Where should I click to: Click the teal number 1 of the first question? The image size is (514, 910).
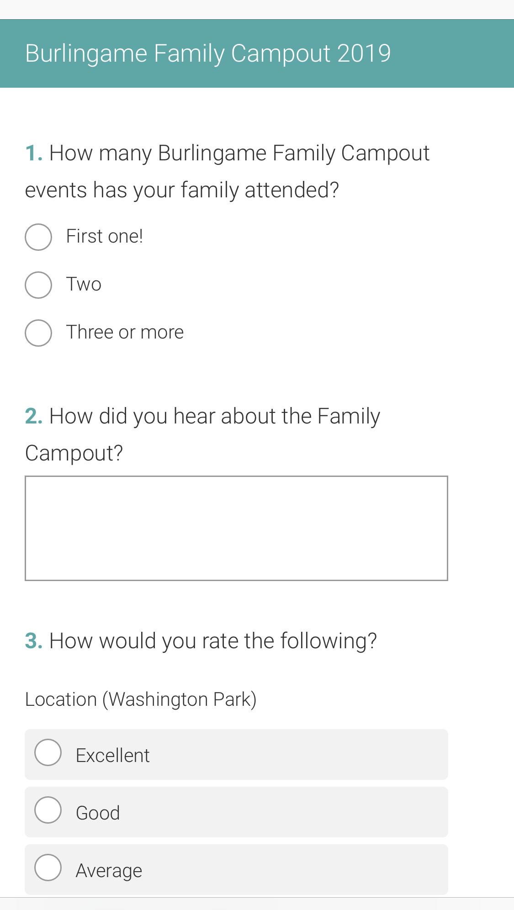pos(34,153)
